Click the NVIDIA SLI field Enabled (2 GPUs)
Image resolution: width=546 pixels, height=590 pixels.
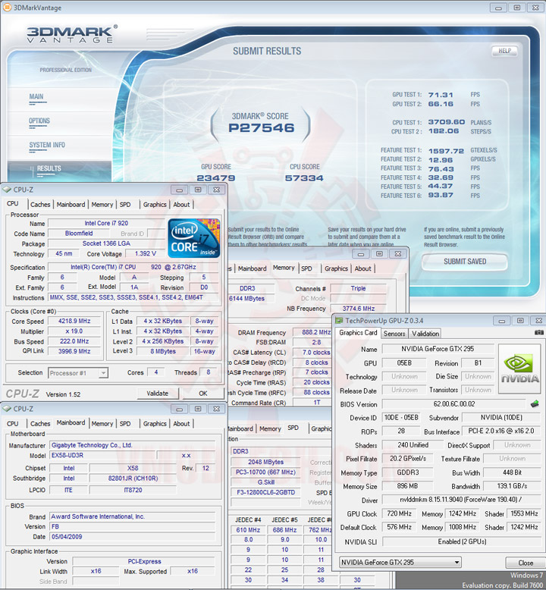point(462,541)
